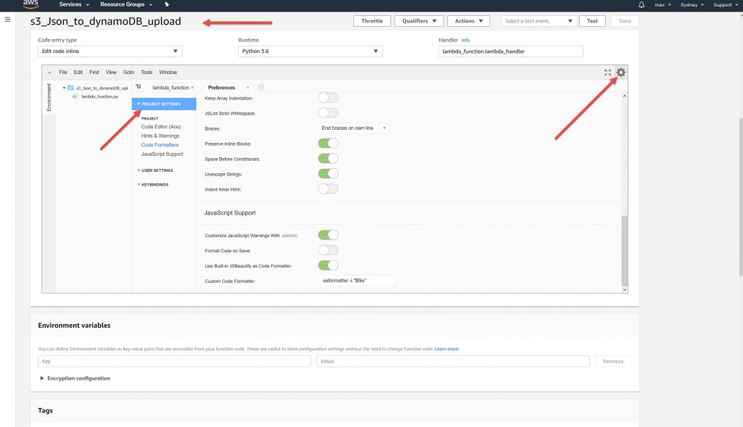Open the hamburger side menu

click(x=7, y=20)
